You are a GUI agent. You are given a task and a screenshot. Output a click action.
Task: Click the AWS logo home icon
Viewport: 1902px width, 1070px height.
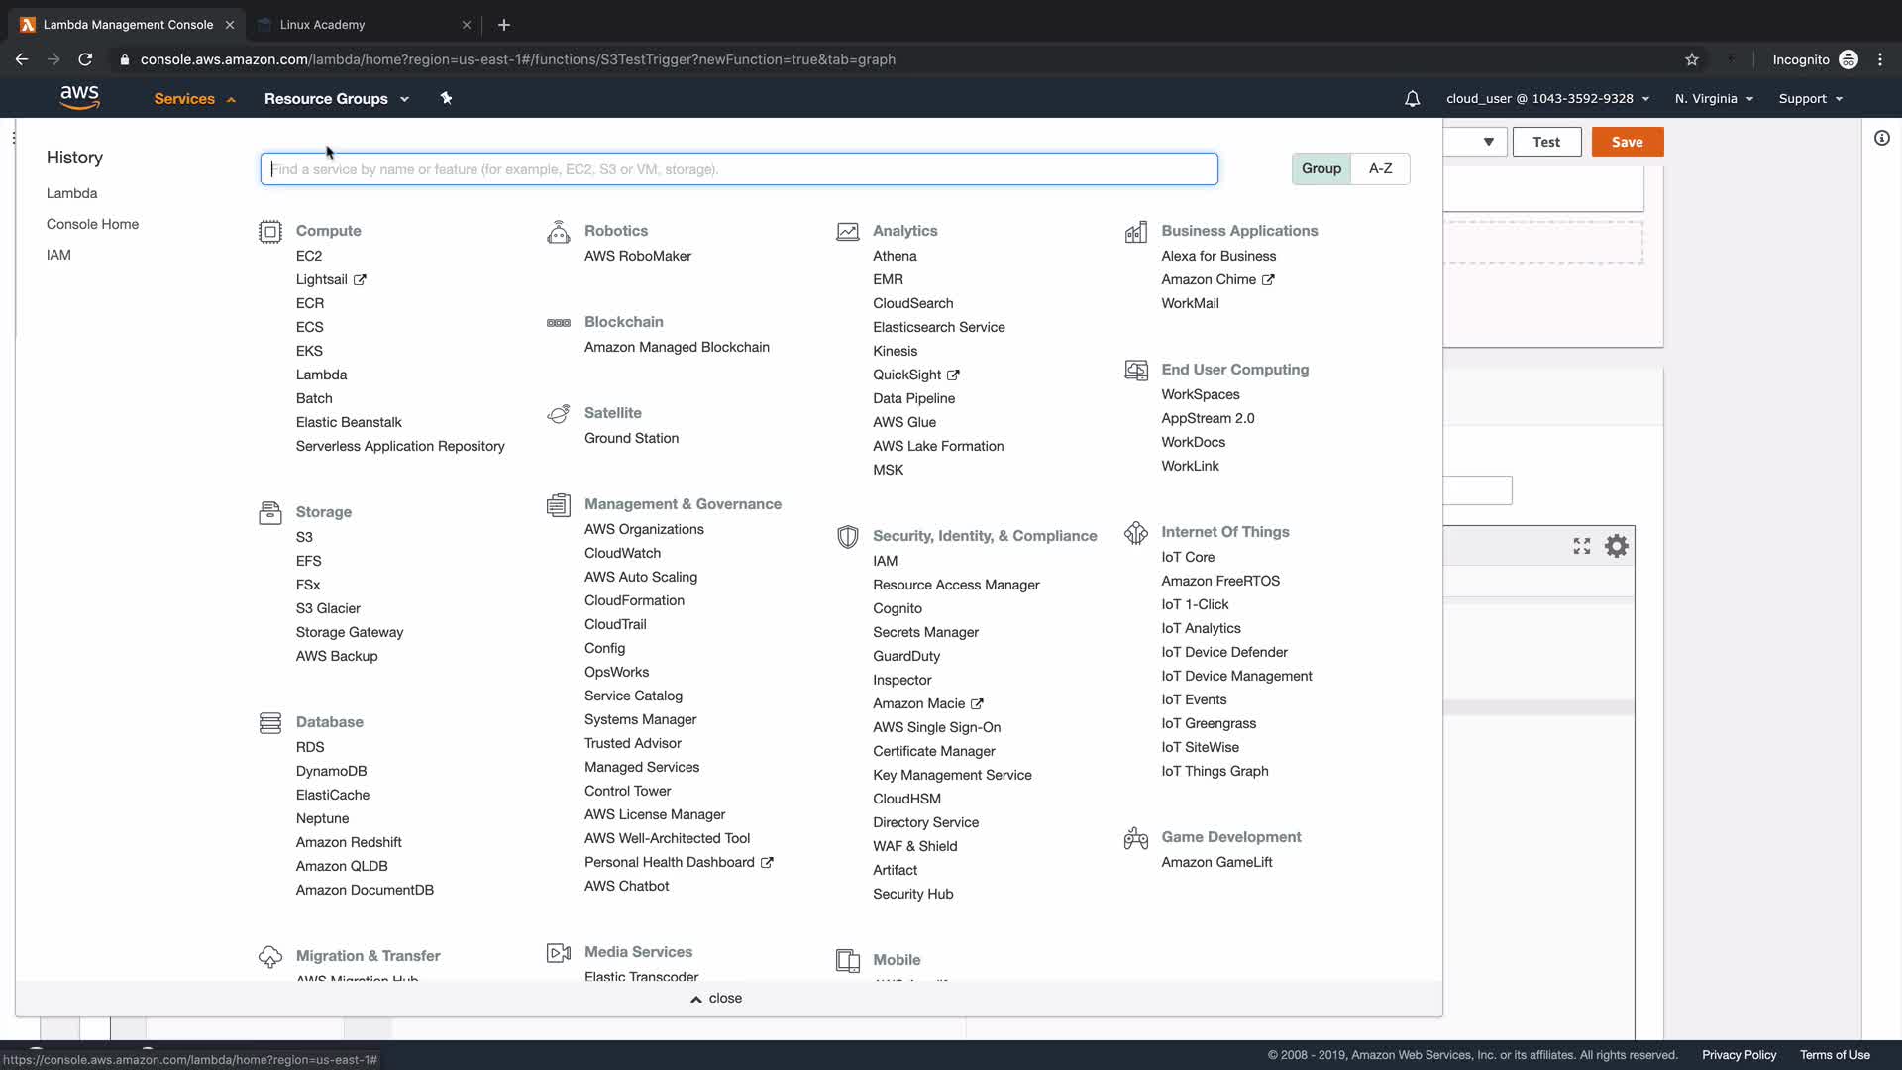(79, 97)
